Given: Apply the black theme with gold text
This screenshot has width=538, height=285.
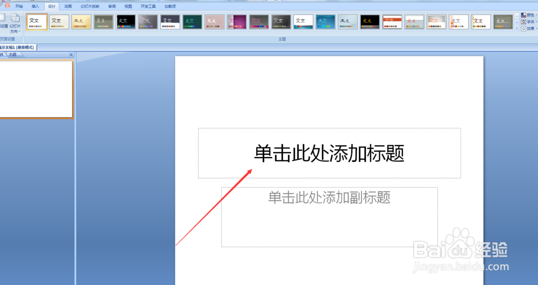Looking at the screenshot, I should tap(370, 22).
